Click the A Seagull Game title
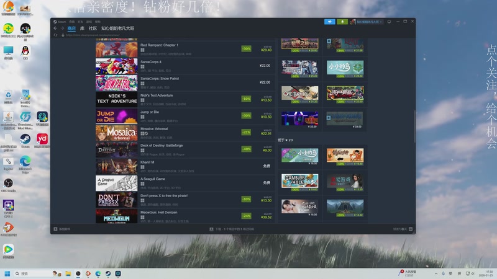Screen dimensions: 497x279 153,179
